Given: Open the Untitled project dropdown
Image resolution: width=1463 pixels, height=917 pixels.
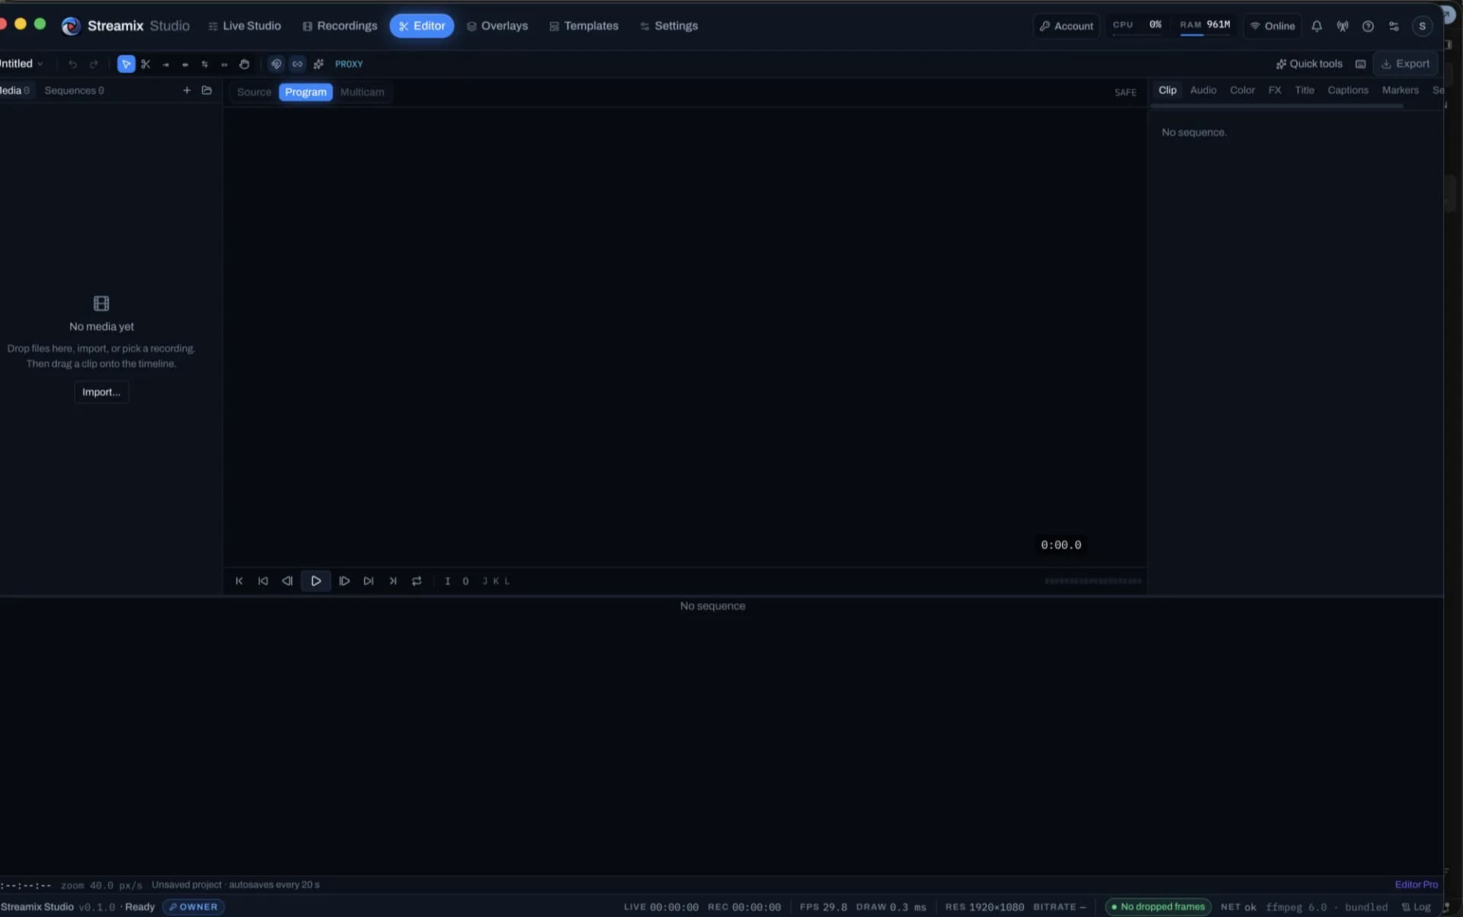Looking at the screenshot, I should coord(21,64).
